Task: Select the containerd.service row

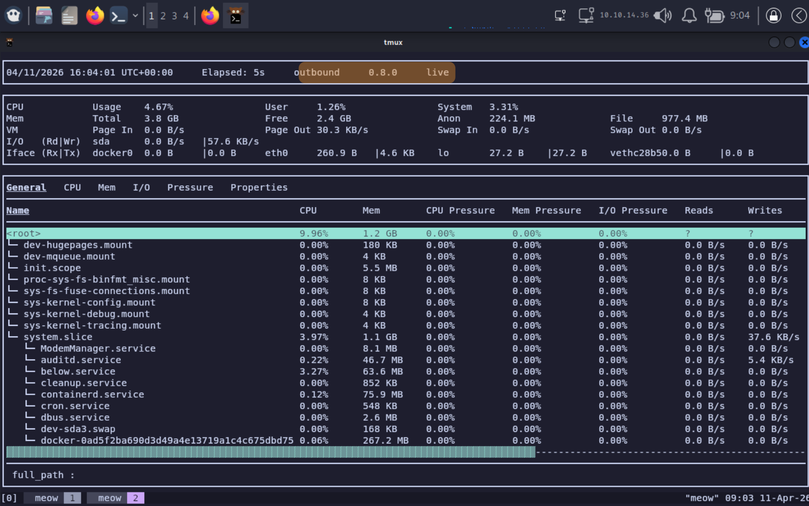Action: [x=406, y=394]
